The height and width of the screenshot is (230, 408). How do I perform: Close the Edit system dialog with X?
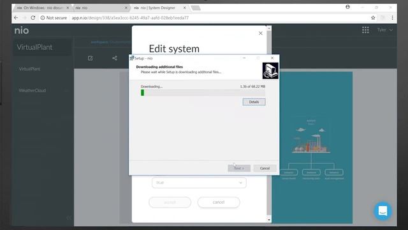(x=261, y=33)
